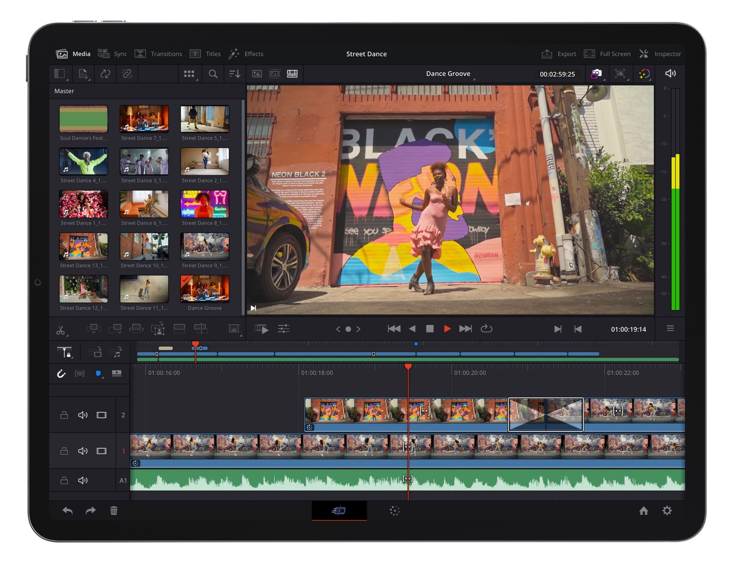Select the split clip scissors tool

coord(60,329)
